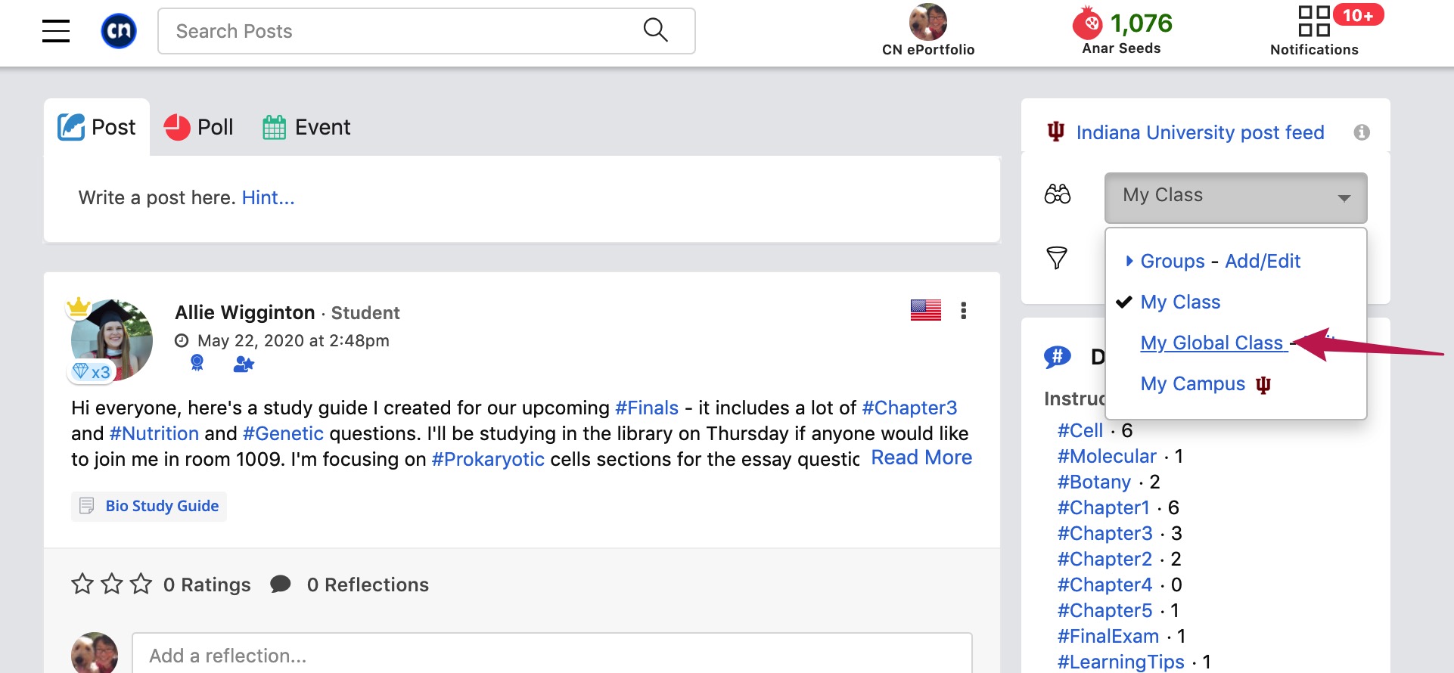This screenshot has height=673, width=1454.
Task: Click the binoculars view icon
Action: coord(1057,194)
